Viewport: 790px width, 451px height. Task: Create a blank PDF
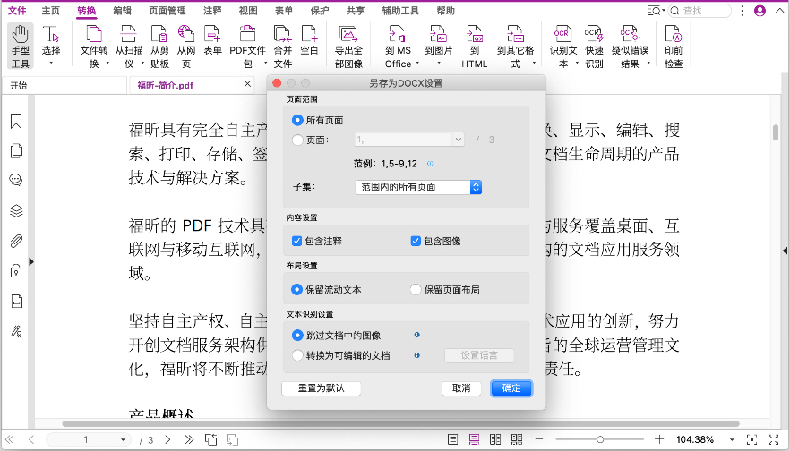(x=309, y=40)
